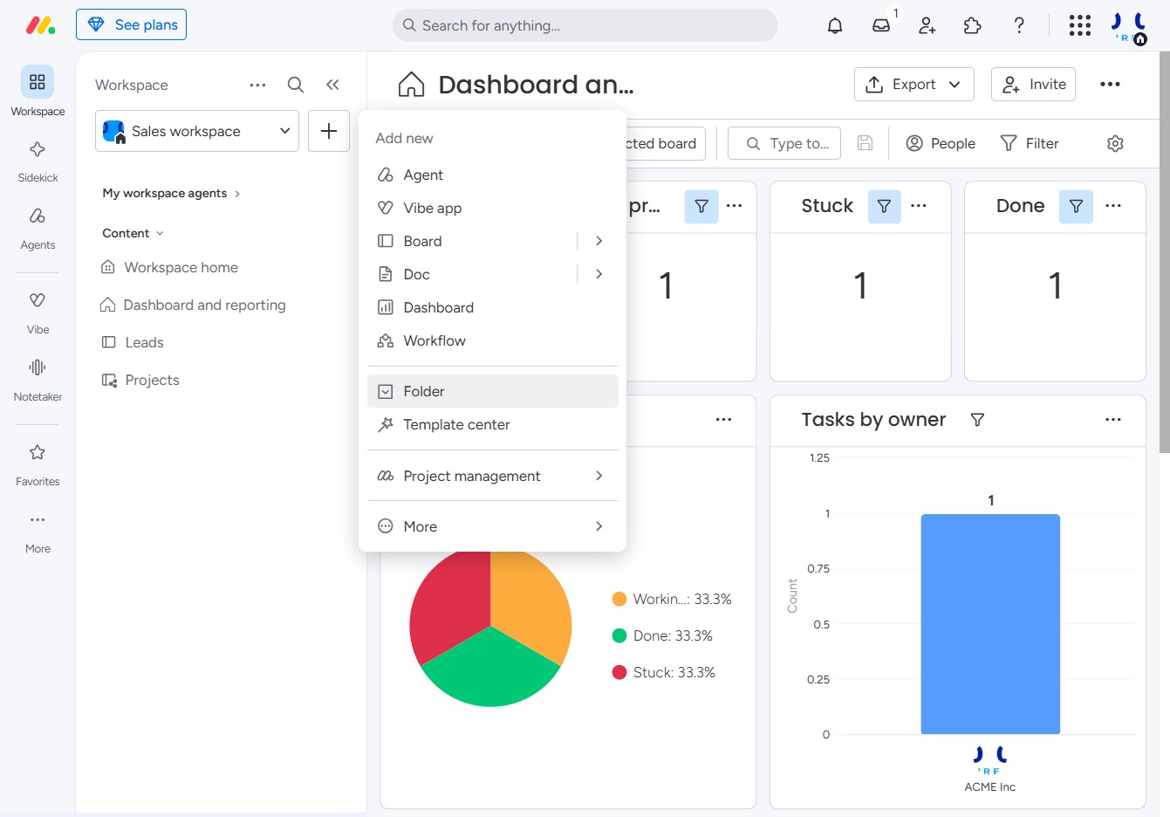This screenshot has width=1170, height=817.
Task: Open the dashboard Filter button
Action: point(1030,143)
